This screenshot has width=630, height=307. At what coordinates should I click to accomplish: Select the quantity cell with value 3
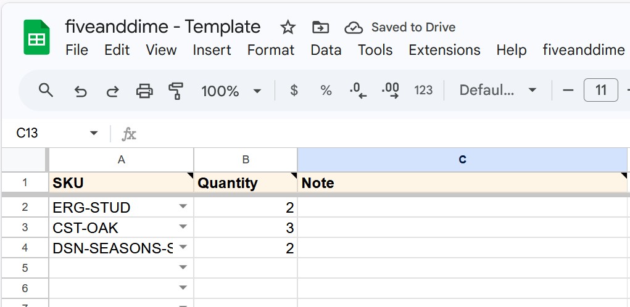click(246, 227)
